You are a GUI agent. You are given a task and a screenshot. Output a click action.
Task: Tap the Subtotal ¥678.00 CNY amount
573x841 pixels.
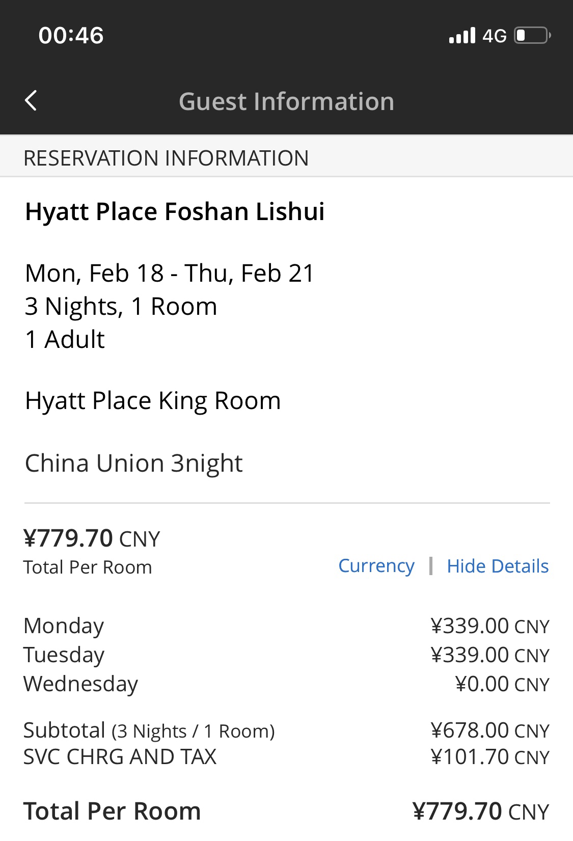point(490,730)
